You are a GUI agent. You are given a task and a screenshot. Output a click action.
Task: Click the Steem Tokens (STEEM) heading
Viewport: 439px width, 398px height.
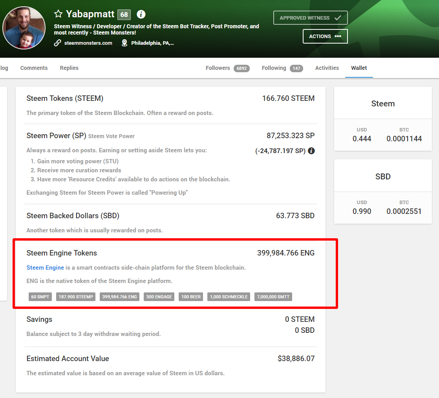click(65, 98)
